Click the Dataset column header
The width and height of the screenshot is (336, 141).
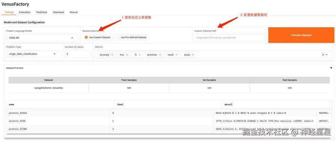pos(49,80)
